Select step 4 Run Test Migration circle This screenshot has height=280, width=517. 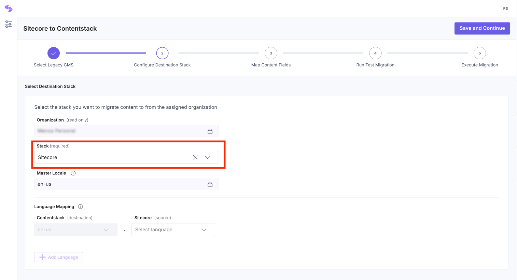375,53
